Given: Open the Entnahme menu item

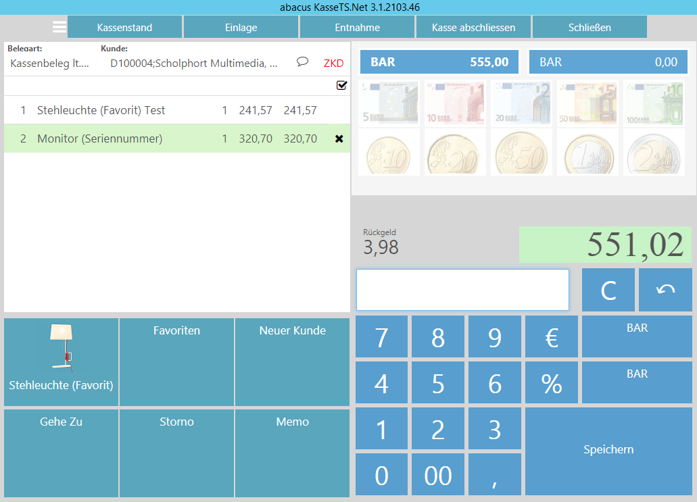Looking at the screenshot, I should (357, 28).
